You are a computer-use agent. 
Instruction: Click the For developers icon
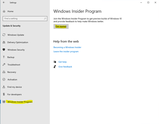point(4,94)
